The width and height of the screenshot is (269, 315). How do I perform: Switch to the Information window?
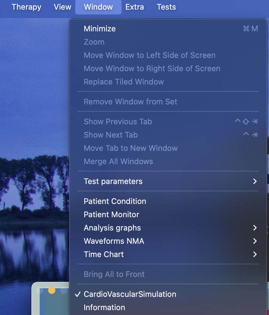coord(104,307)
